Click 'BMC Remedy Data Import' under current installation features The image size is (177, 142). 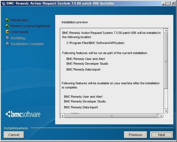83,69
